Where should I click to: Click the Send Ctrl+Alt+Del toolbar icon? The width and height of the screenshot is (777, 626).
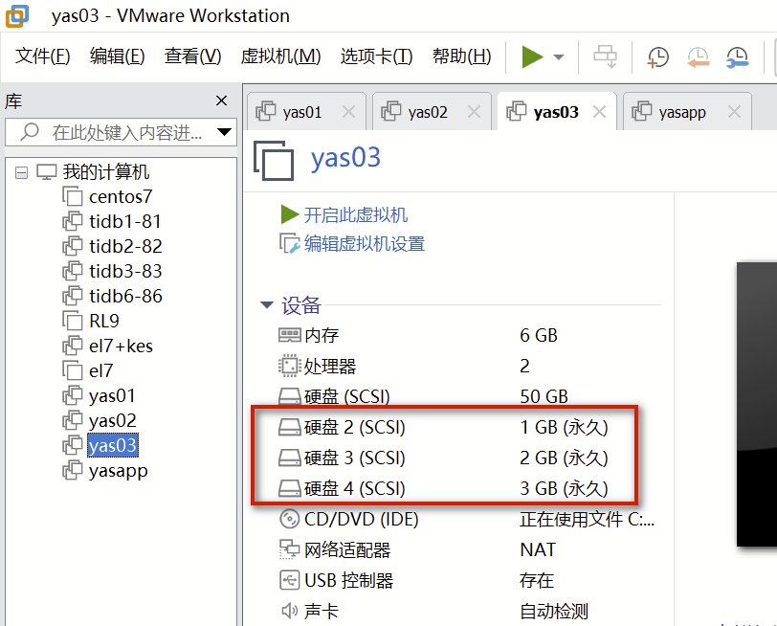pyautogui.click(x=605, y=56)
